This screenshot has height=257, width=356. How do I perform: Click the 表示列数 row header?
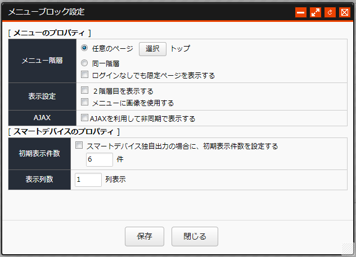pyautogui.click(x=39, y=180)
